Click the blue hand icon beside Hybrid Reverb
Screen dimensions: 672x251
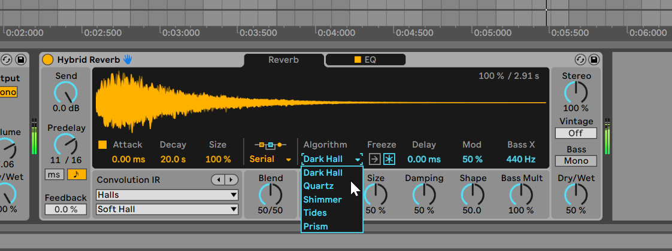pos(128,59)
